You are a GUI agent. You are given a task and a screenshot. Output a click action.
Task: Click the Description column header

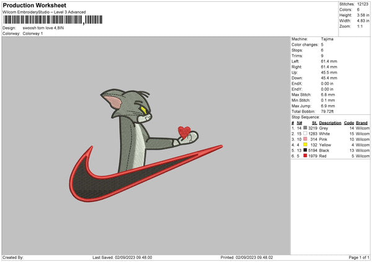click(330, 123)
